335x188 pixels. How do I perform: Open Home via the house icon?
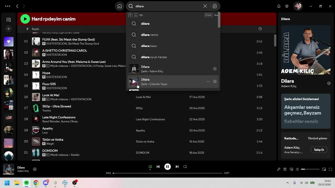(x=120, y=6)
